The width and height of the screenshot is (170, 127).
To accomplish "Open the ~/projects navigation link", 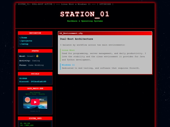I will (x=26, y=41).
